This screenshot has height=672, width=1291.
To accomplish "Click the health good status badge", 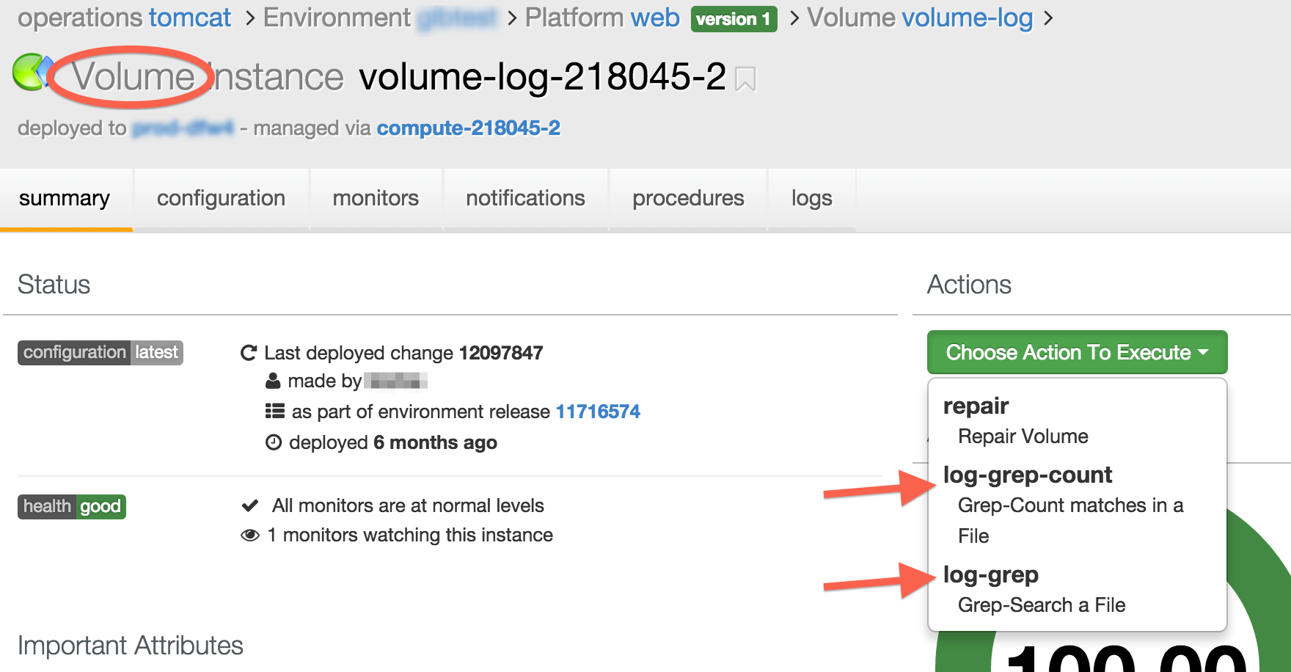I will click(x=72, y=506).
